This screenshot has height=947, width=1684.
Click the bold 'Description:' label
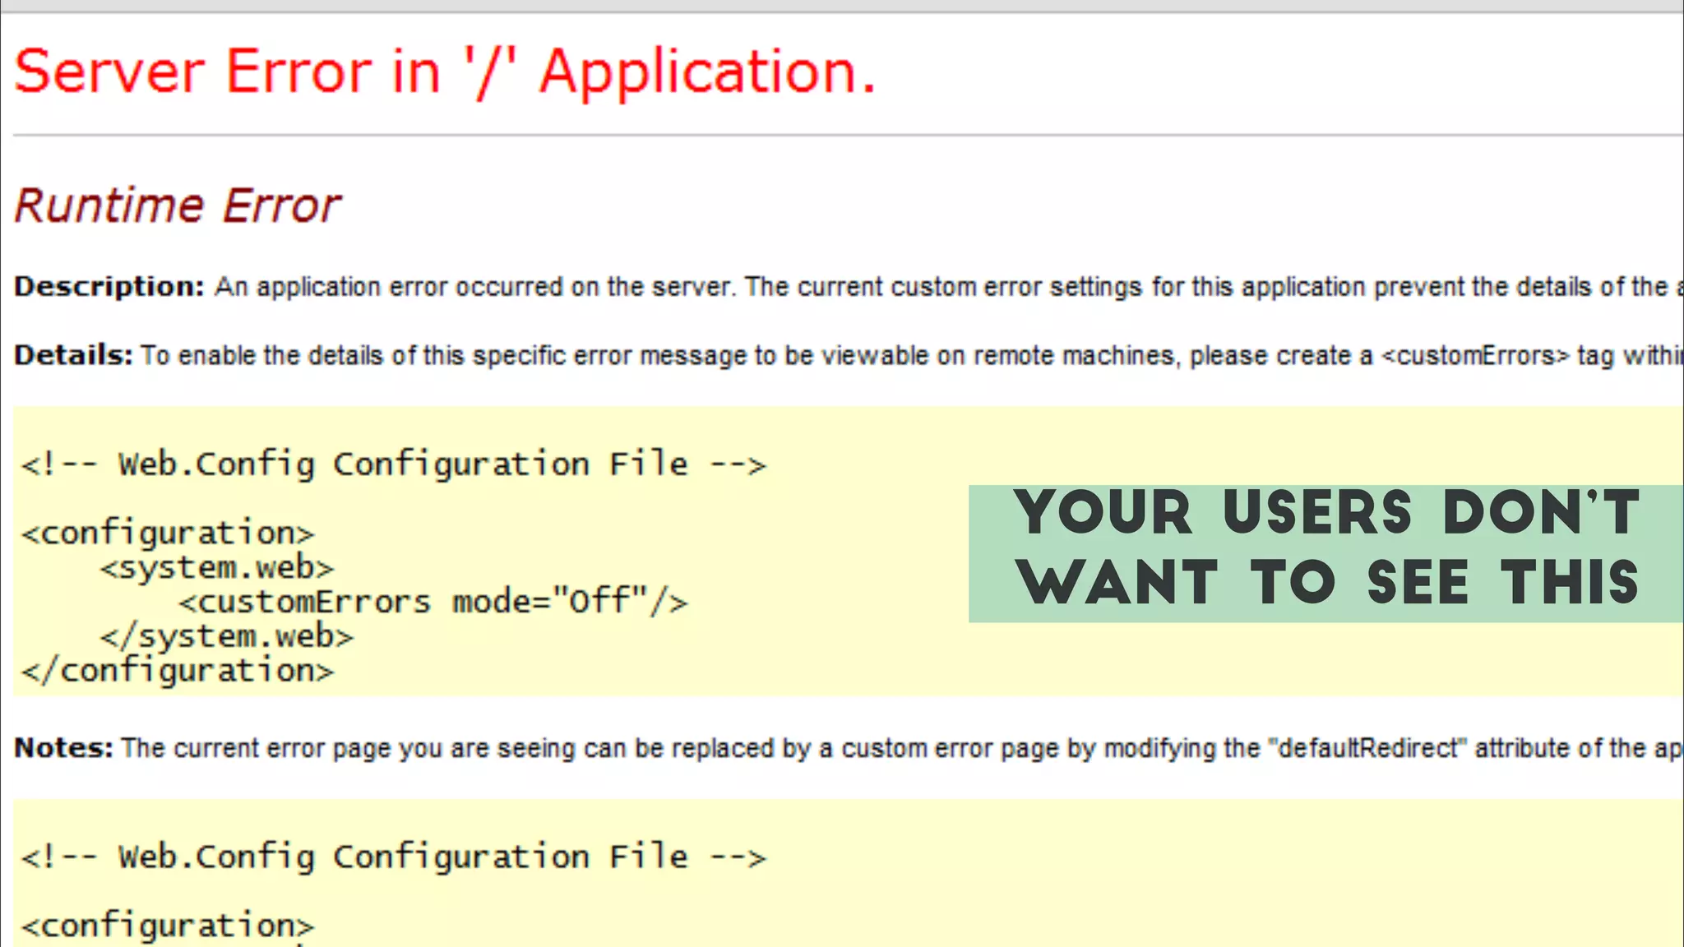pos(109,287)
